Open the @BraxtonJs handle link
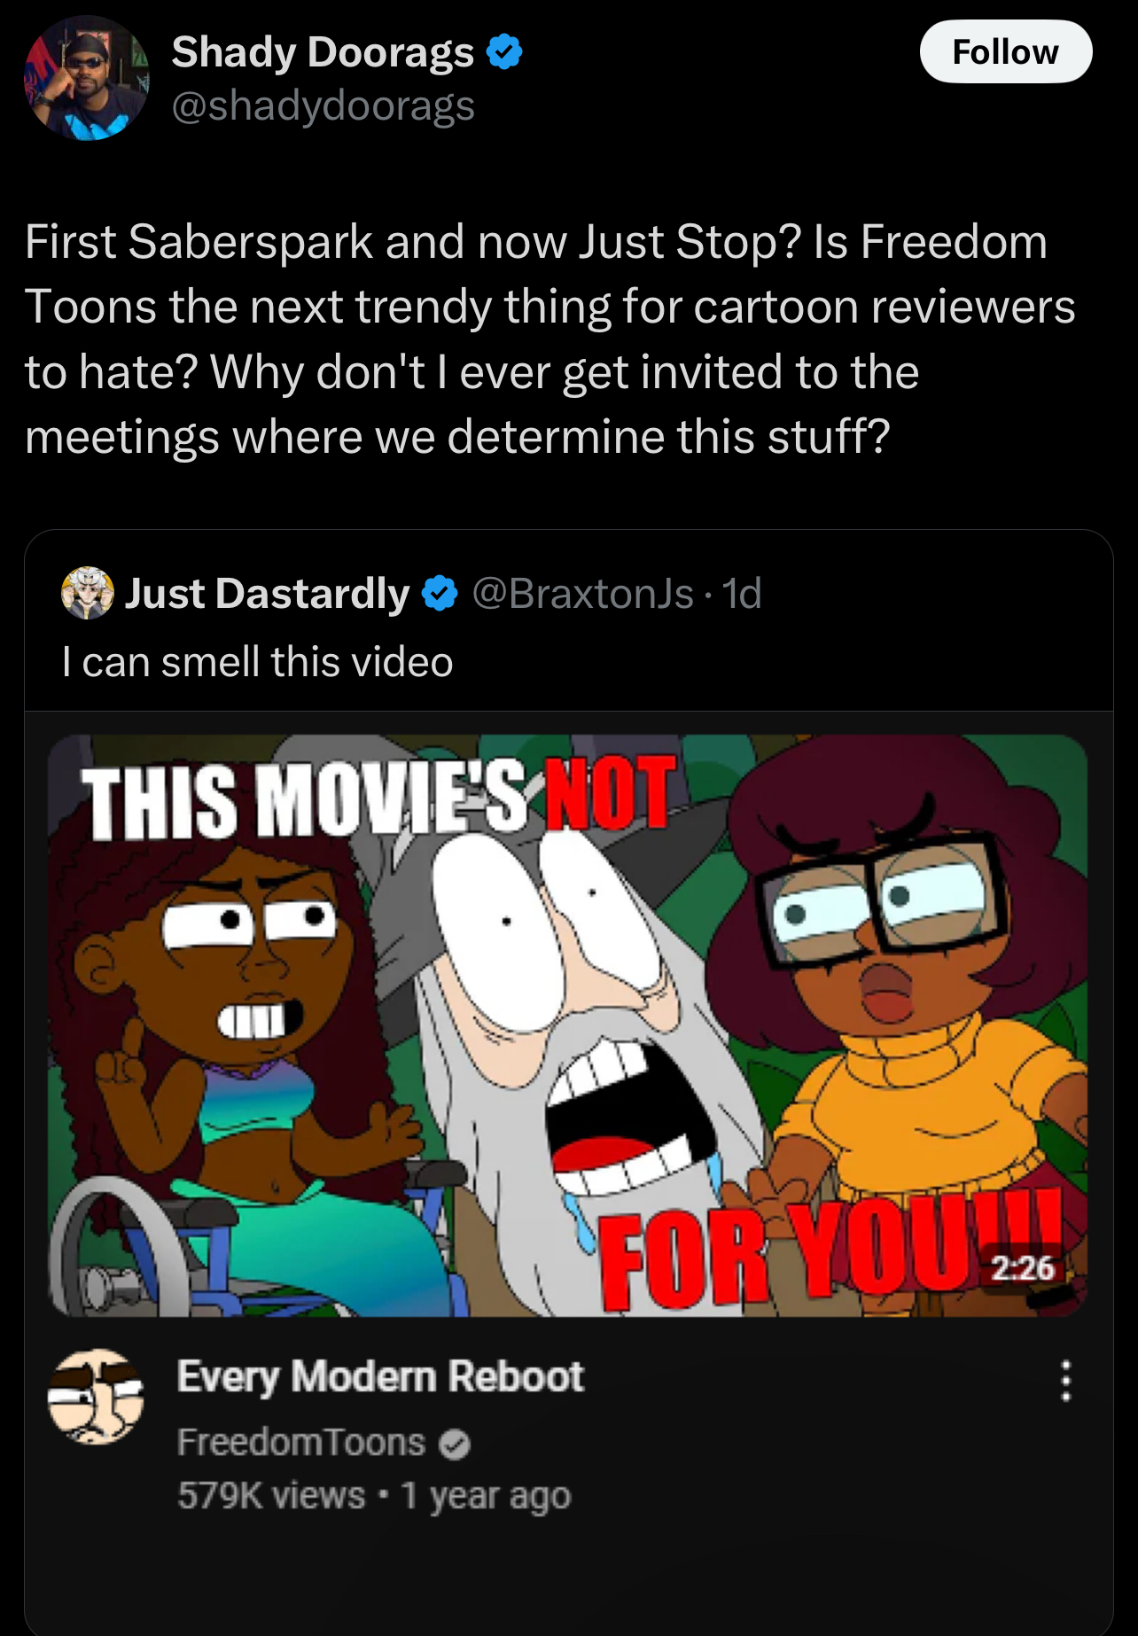 (x=582, y=594)
